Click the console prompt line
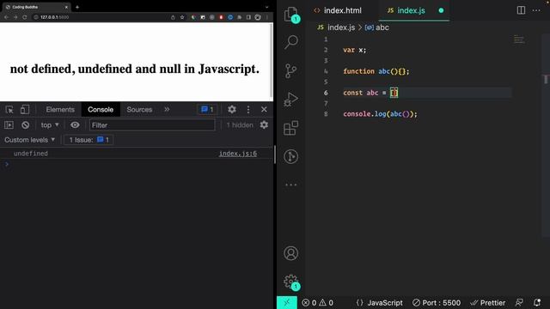This screenshot has height=309, width=550. 136,164
